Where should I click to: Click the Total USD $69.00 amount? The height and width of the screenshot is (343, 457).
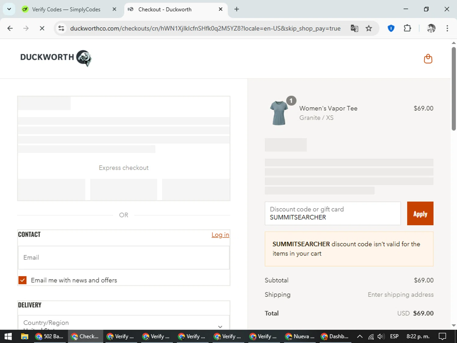pos(415,313)
